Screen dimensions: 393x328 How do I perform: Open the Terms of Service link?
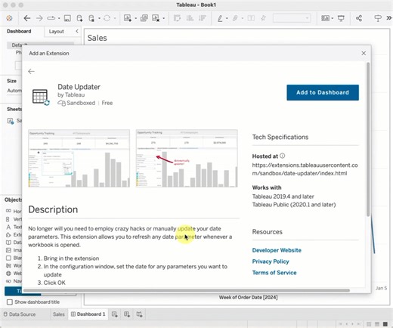[274, 273]
